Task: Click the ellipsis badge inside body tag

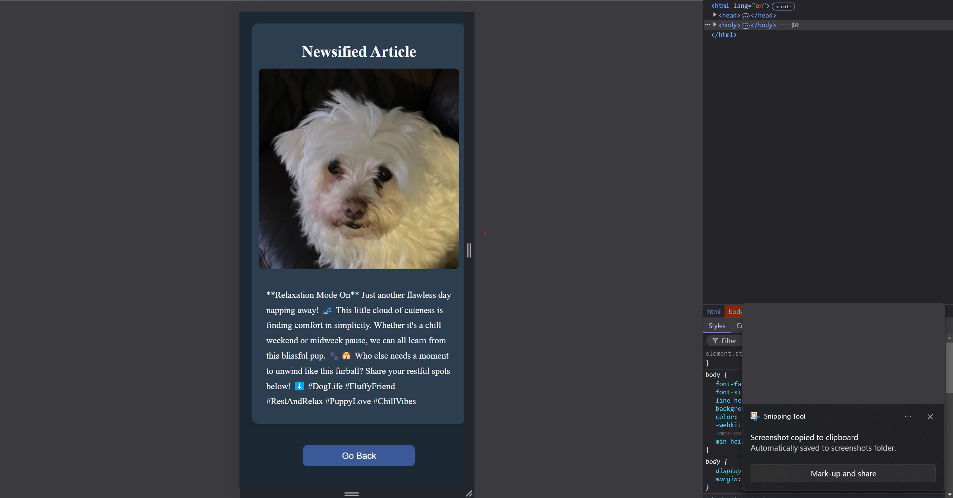Action: (745, 26)
